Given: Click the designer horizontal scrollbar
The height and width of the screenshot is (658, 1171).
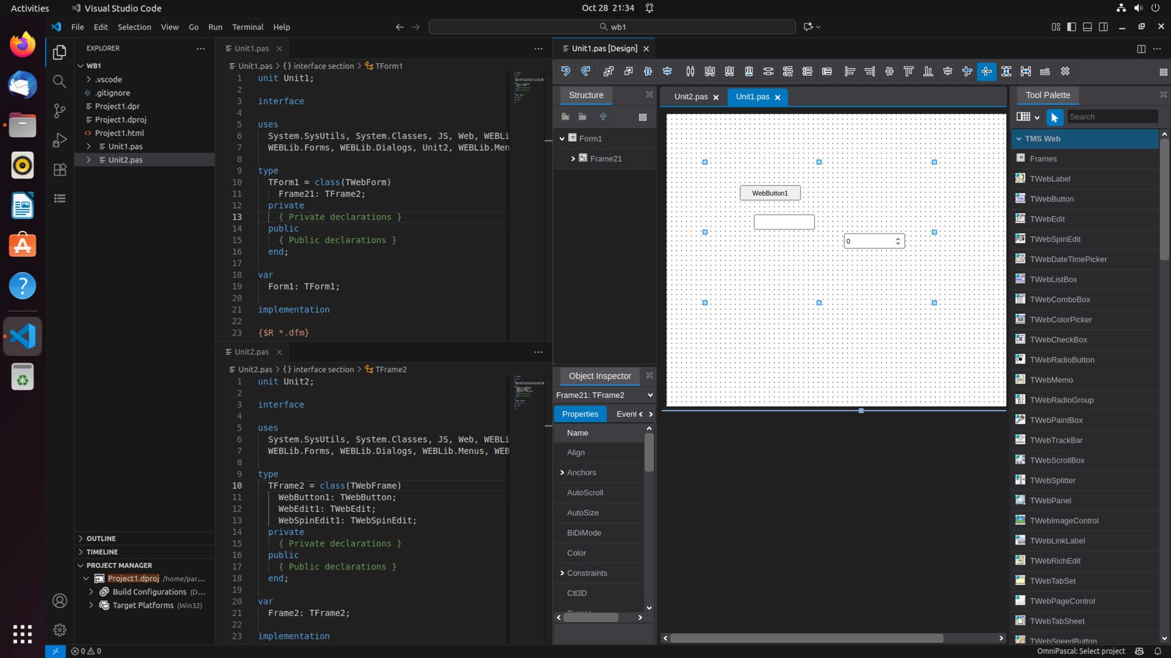Looking at the screenshot, I should pos(805,638).
